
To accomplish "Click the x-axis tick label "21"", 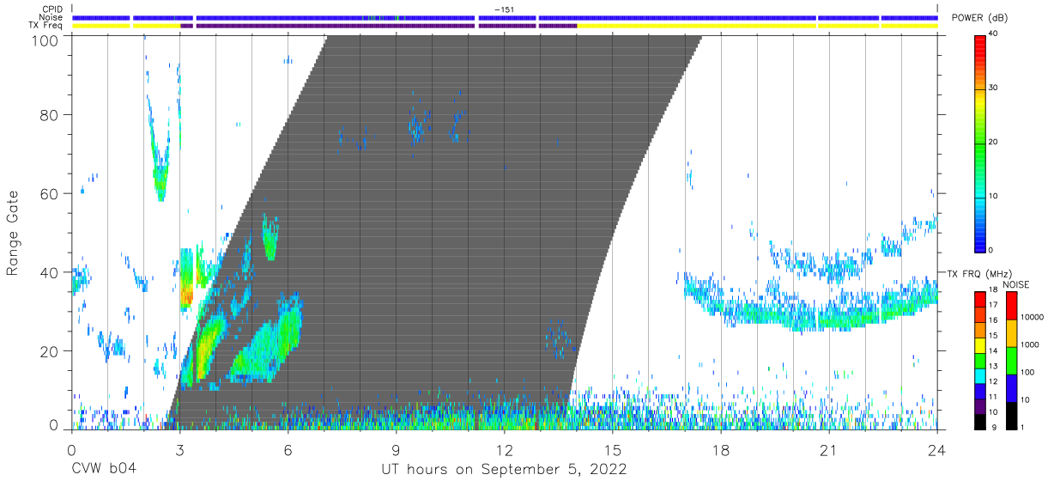I will [829, 448].
